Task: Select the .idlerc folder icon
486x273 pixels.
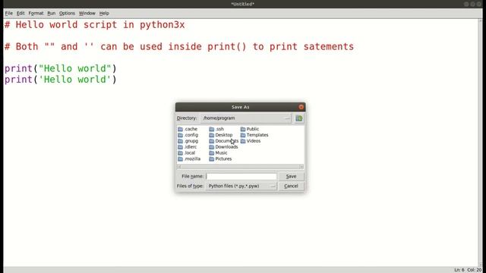Action: click(181, 147)
